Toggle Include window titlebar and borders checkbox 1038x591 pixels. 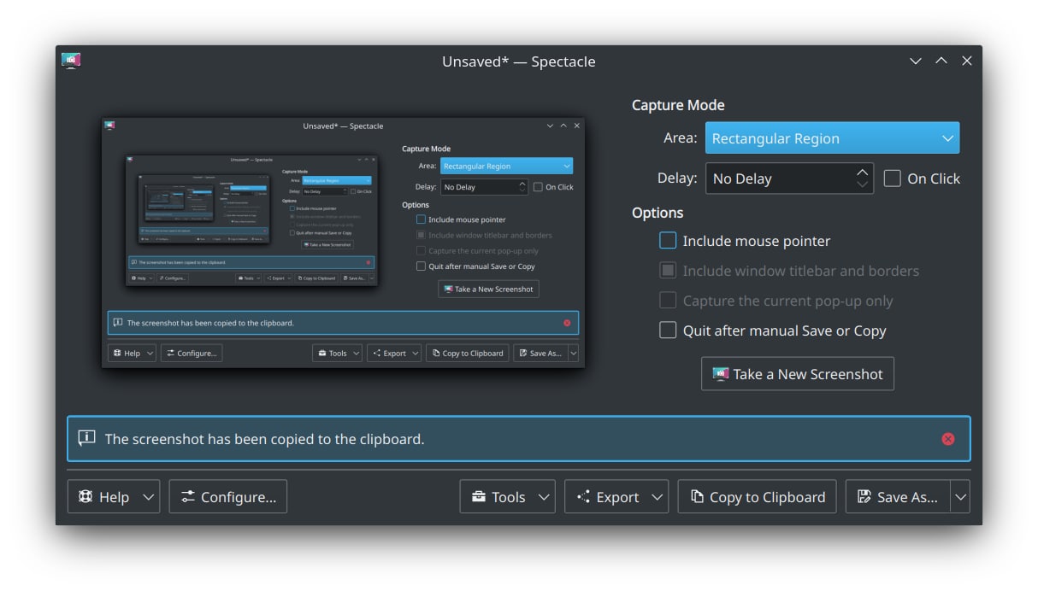coord(668,271)
